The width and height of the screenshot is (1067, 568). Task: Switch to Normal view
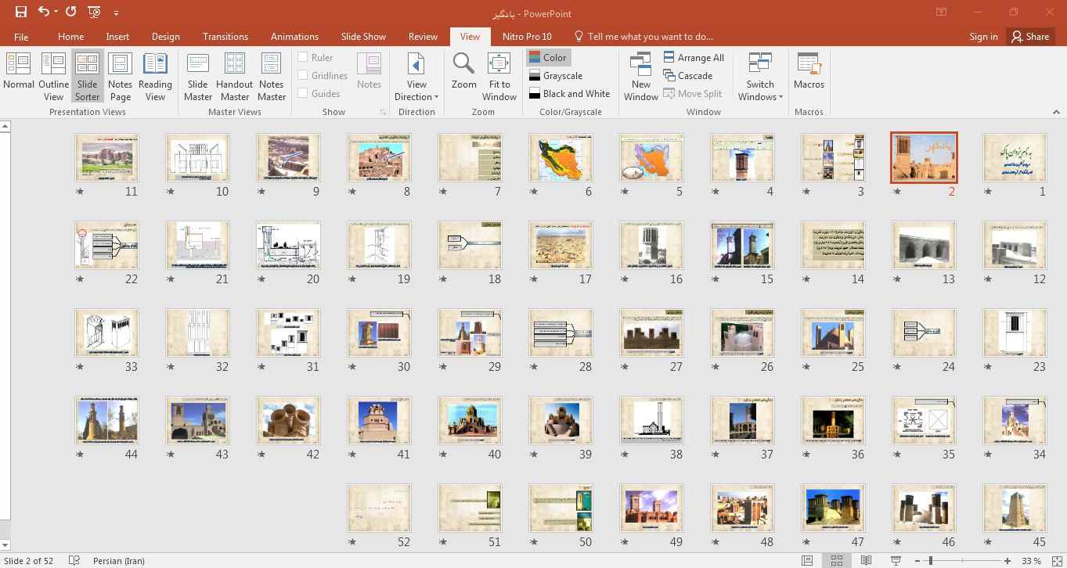[19, 76]
